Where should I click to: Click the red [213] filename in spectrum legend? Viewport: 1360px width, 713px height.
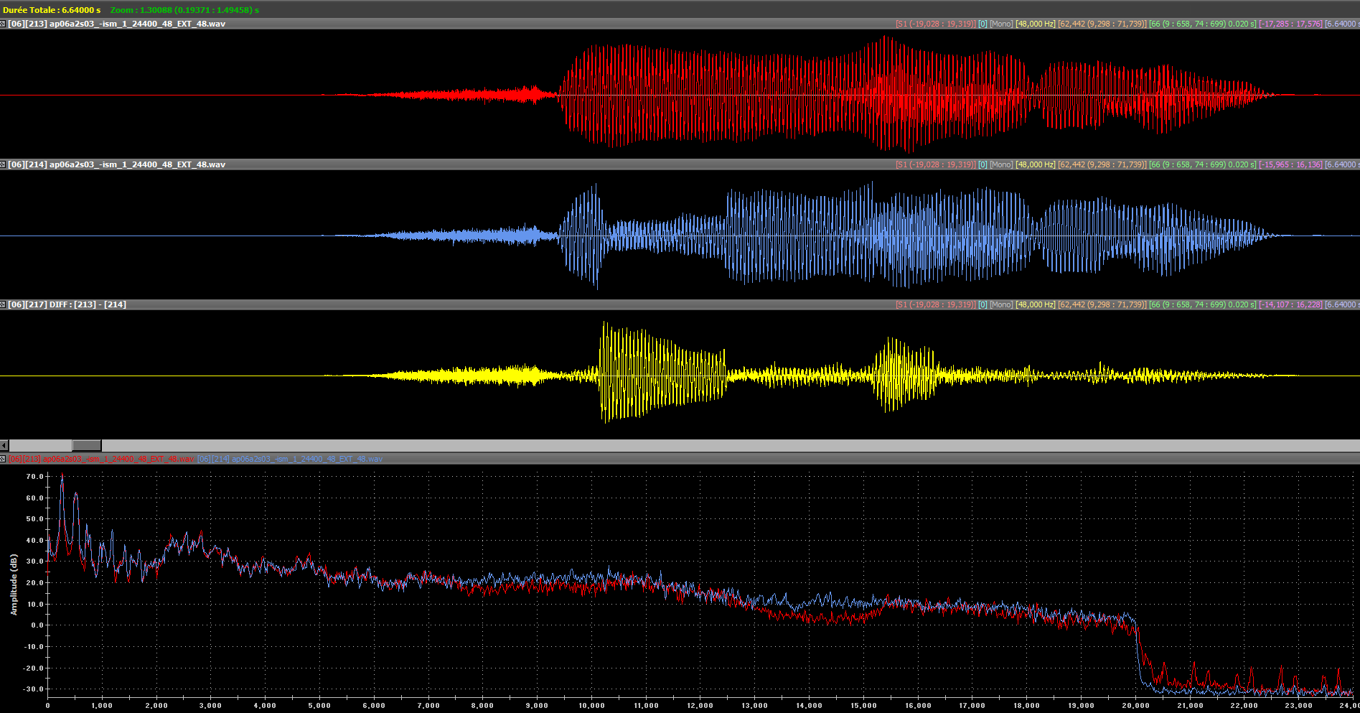[x=101, y=459]
